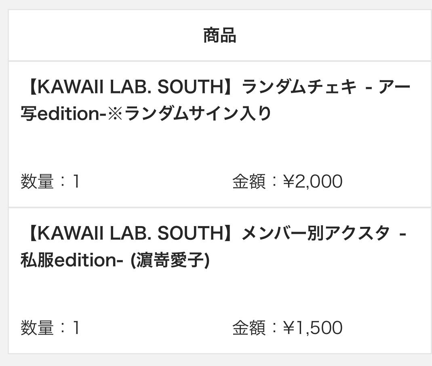Click 金額 label beside ¥1,500
This screenshot has width=432, height=366.
249,328
